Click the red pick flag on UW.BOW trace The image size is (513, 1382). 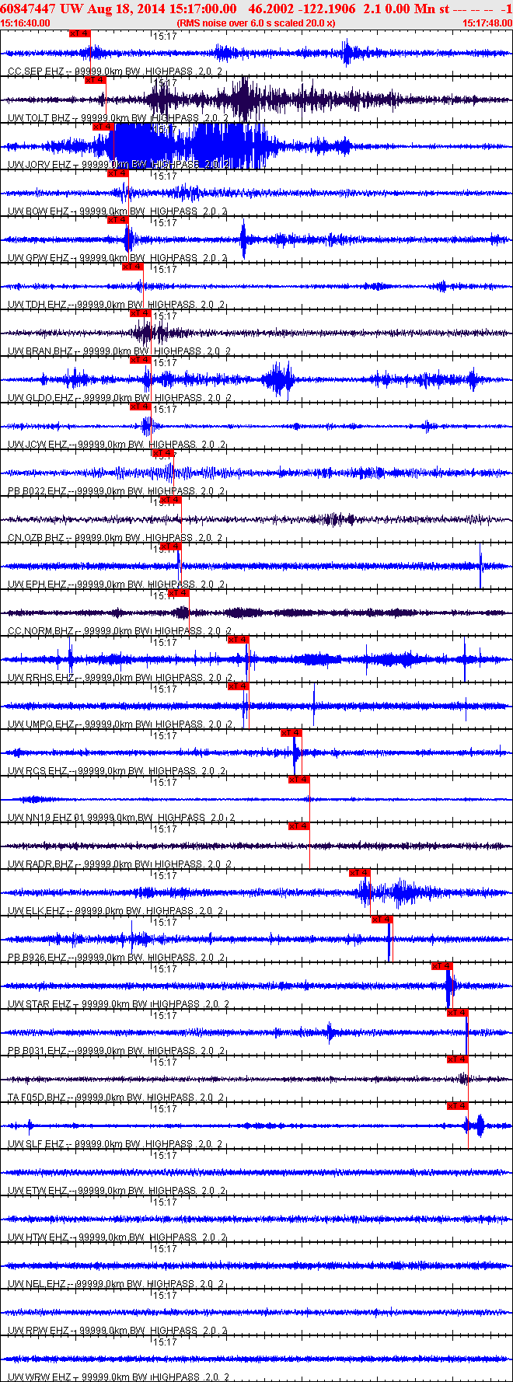pyautogui.click(x=118, y=173)
